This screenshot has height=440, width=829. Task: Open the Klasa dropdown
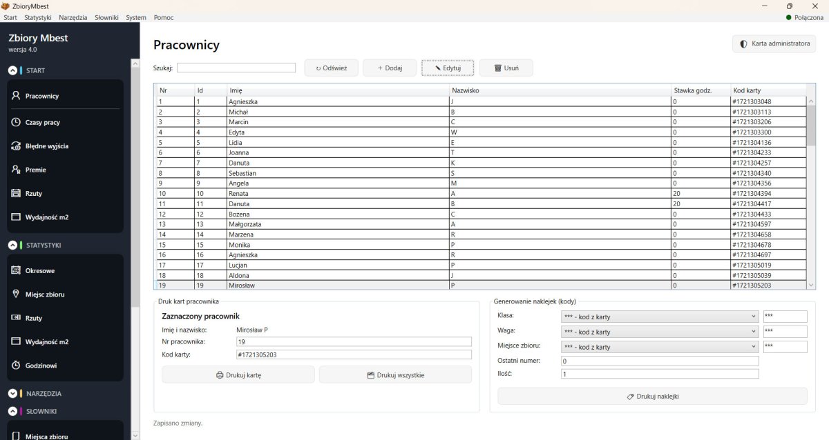click(x=660, y=317)
